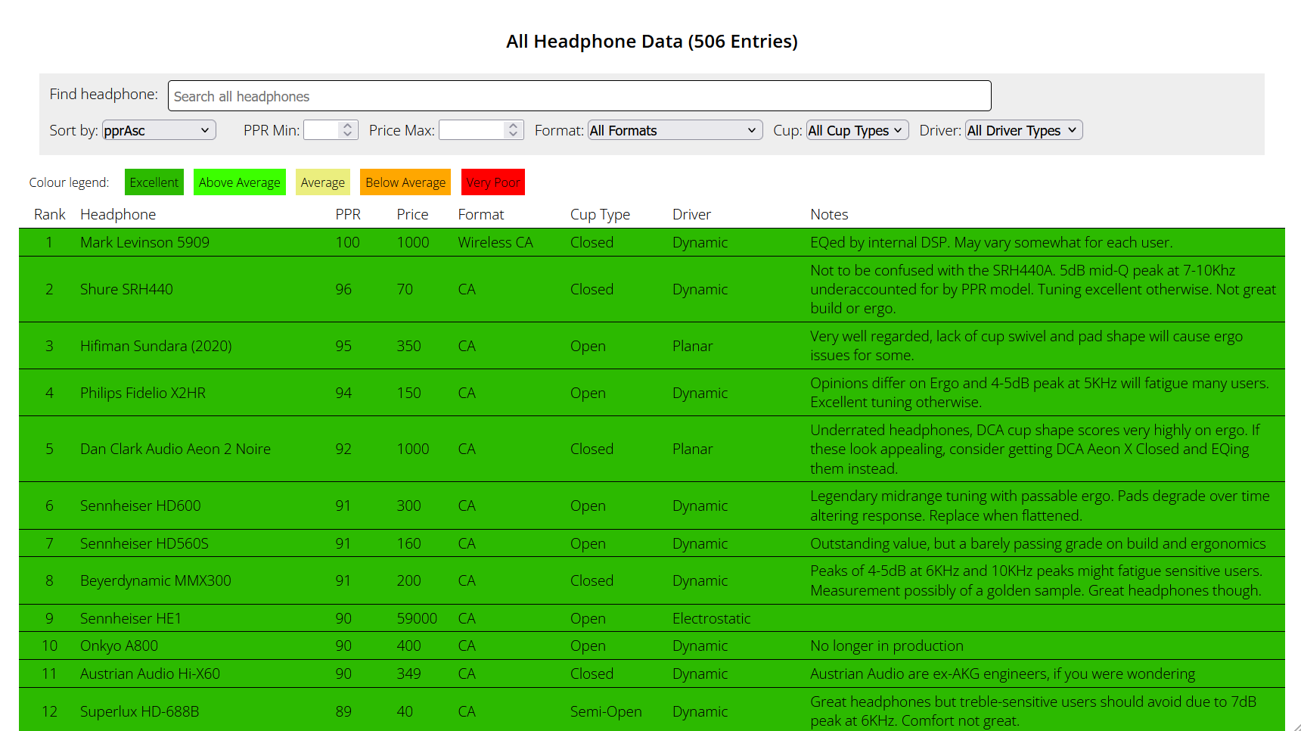Click the Austrian Audio ex-AKG engineers note
The width and height of the screenshot is (1301, 731).
point(1002,673)
